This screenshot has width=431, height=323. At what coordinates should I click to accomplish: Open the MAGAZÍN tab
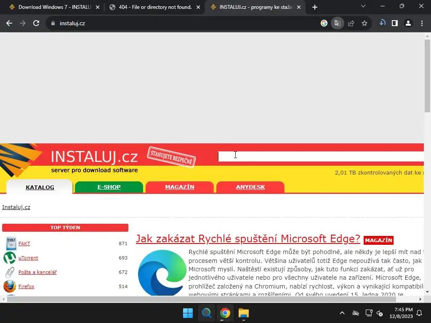click(x=179, y=187)
